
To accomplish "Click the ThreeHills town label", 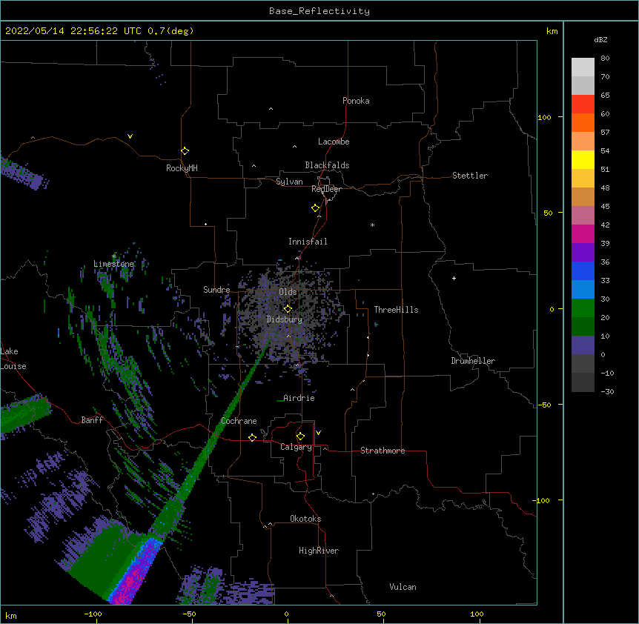I will [396, 310].
